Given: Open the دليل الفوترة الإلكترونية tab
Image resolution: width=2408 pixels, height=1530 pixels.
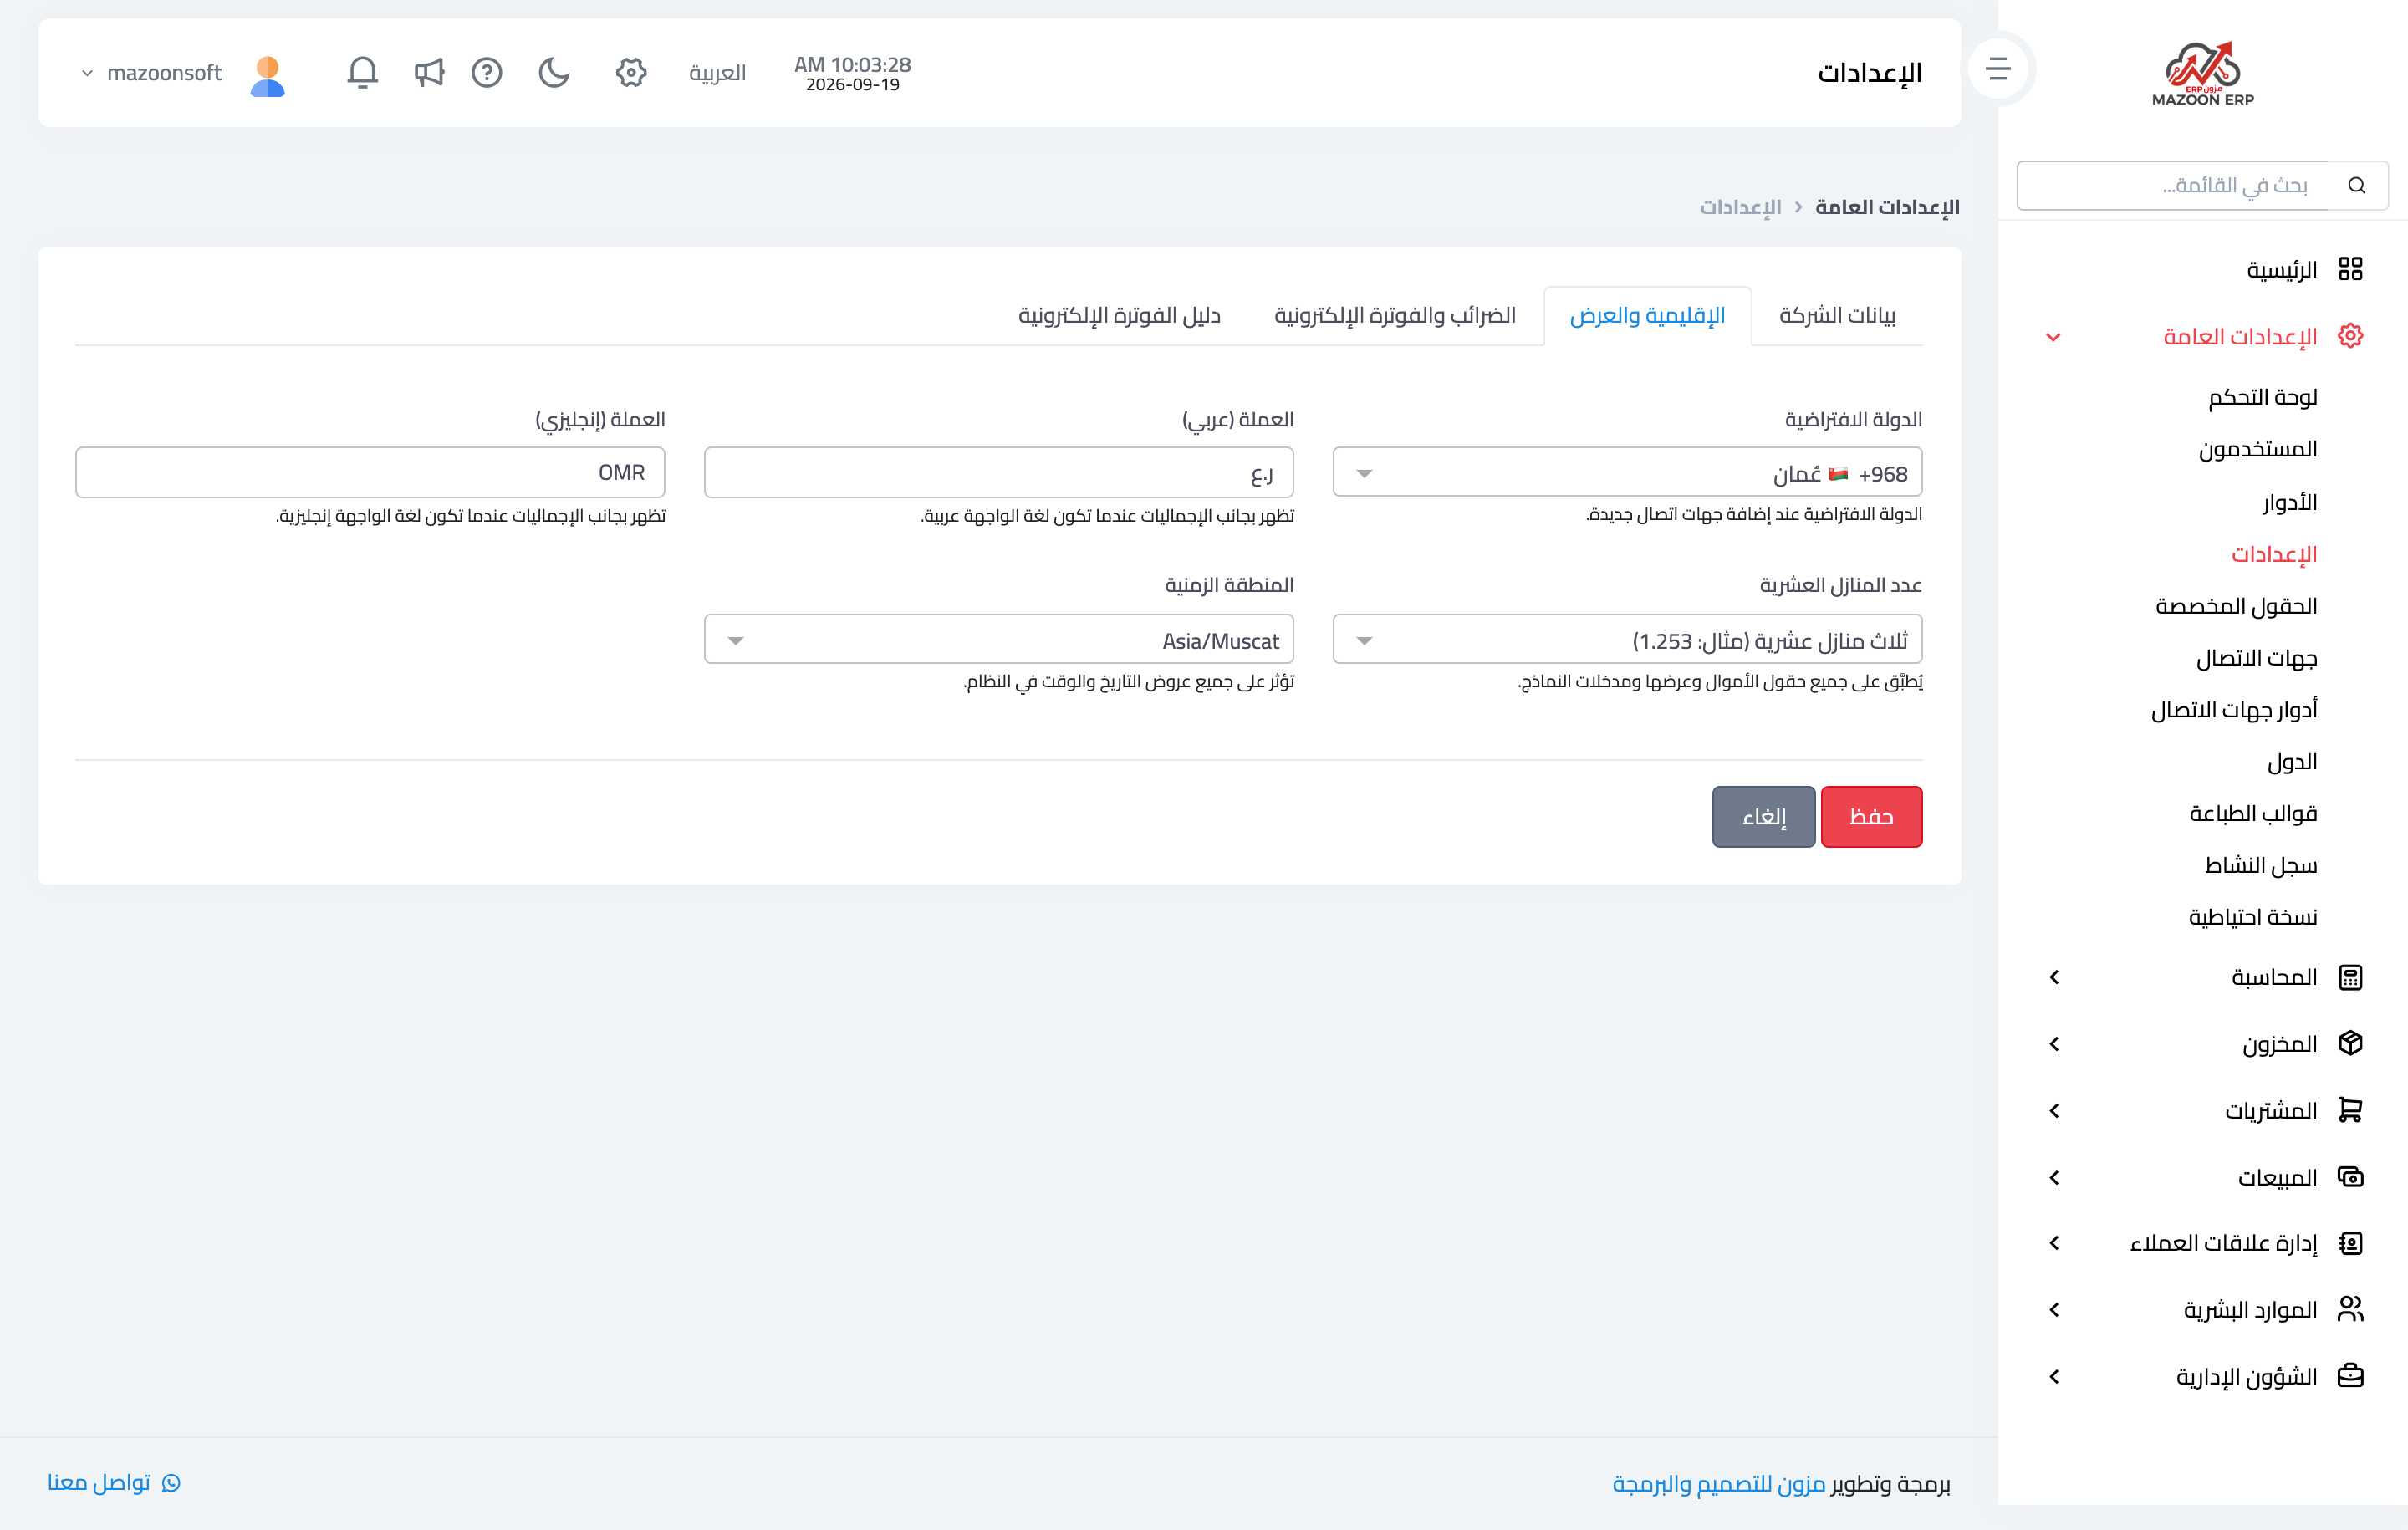Looking at the screenshot, I should [1119, 316].
